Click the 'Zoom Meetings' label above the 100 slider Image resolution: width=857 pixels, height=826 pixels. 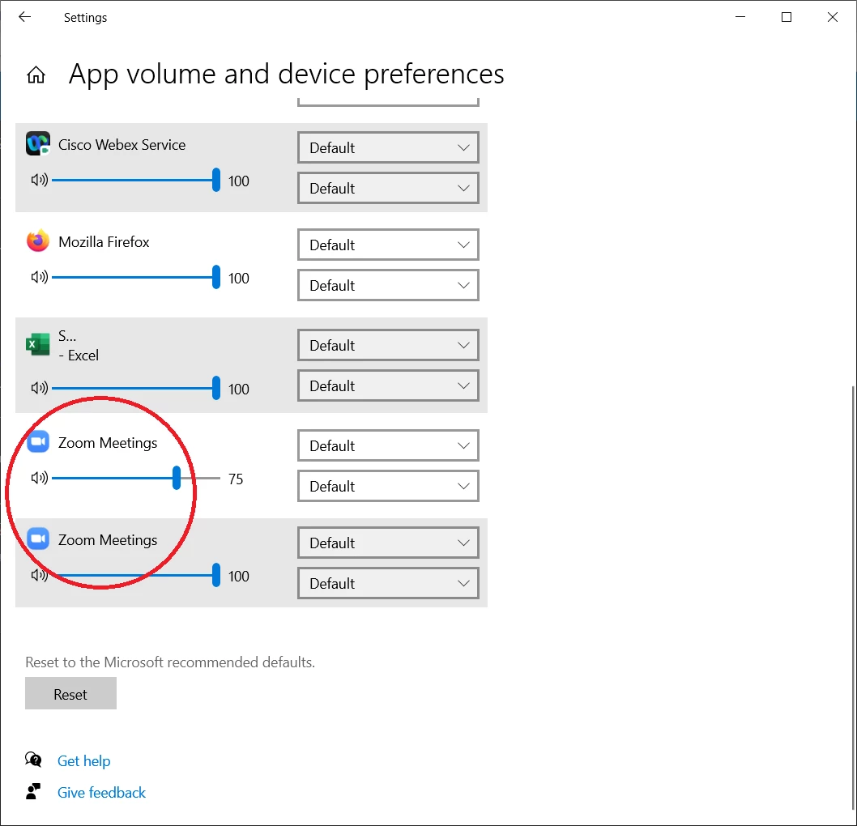coord(108,540)
